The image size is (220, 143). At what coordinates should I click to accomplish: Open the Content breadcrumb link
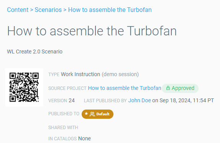pyautogui.click(x=18, y=10)
